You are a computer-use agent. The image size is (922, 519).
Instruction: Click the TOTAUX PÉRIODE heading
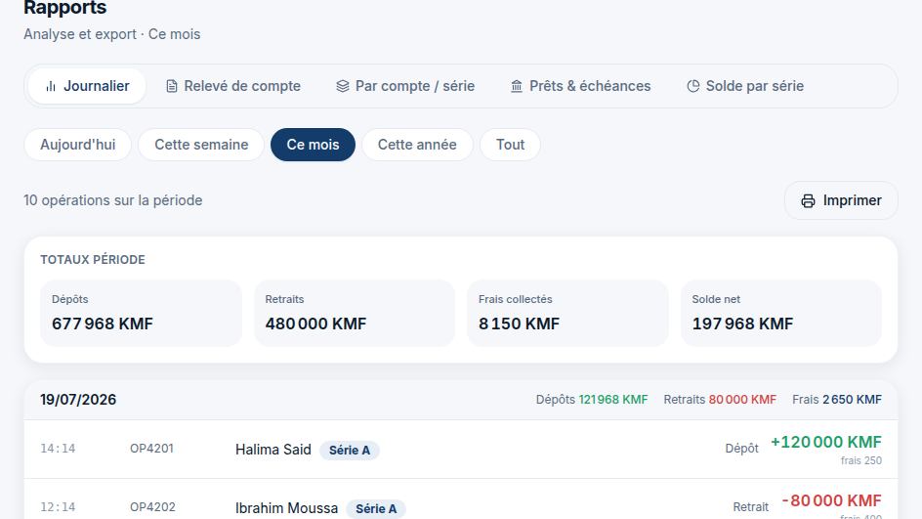[93, 260]
